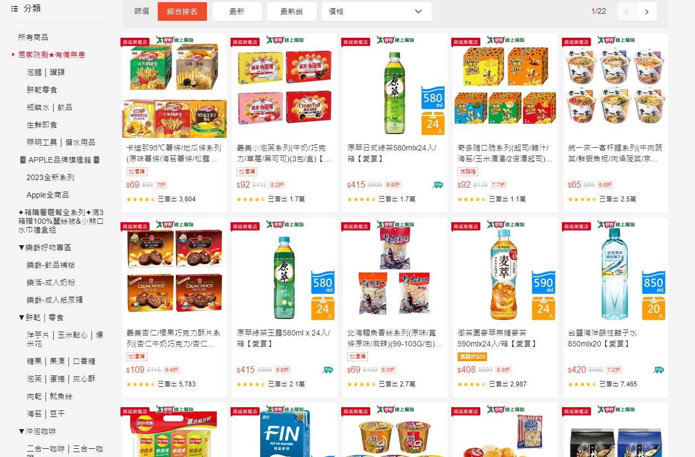Collapse the ▼樂齡好物專區 category
Viewport: 695px width, 457px height.
click(45, 247)
